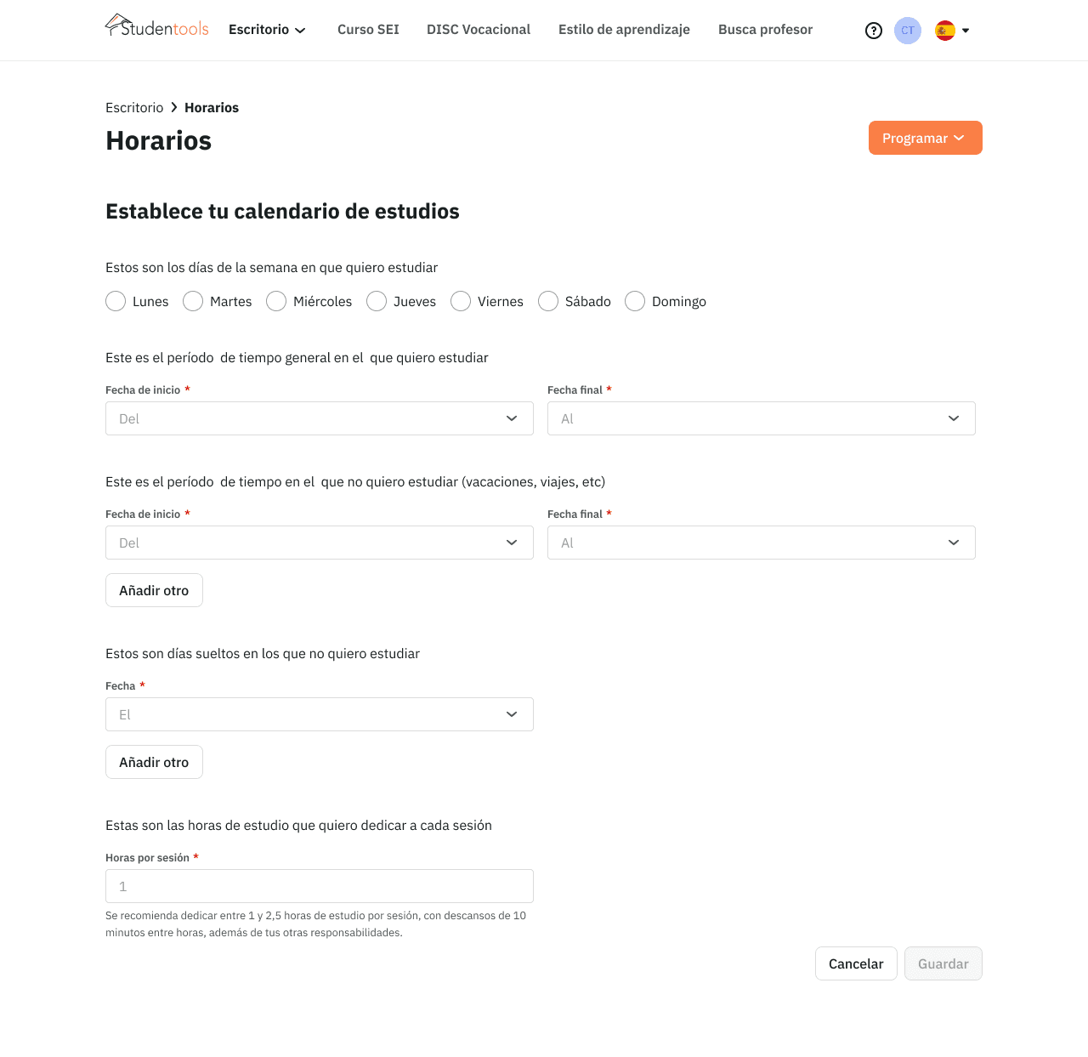
Task: Expand the Programar dropdown
Action: (x=925, y=137)
